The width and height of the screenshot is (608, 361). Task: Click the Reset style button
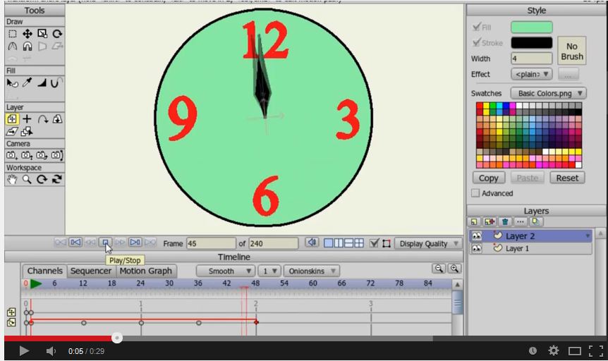[567, 178]
